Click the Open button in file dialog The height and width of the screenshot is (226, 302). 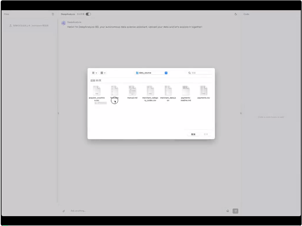[x=206, y=134]
